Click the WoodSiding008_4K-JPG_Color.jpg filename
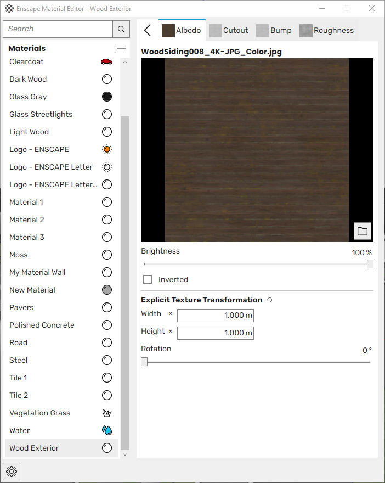Viewport: 385px width, 483px height. [212, 52]
